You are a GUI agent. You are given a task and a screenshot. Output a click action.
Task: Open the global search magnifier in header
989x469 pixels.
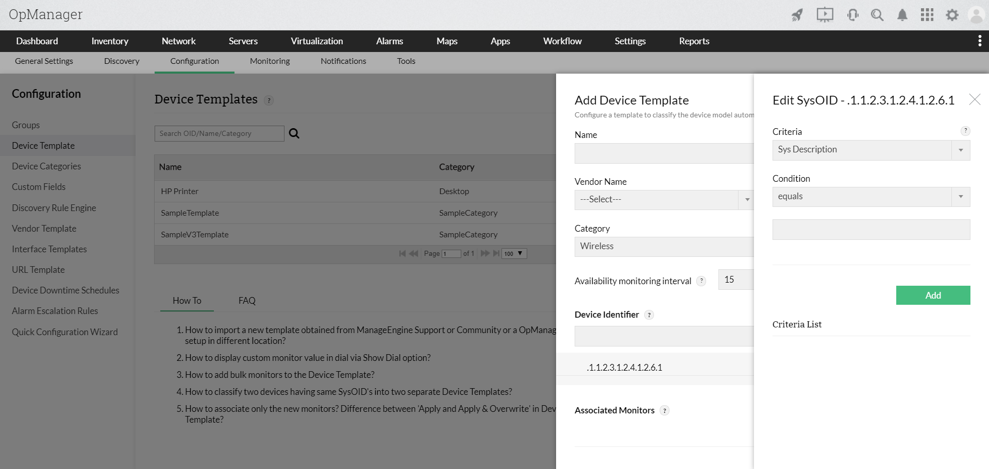tap(877, 15)
